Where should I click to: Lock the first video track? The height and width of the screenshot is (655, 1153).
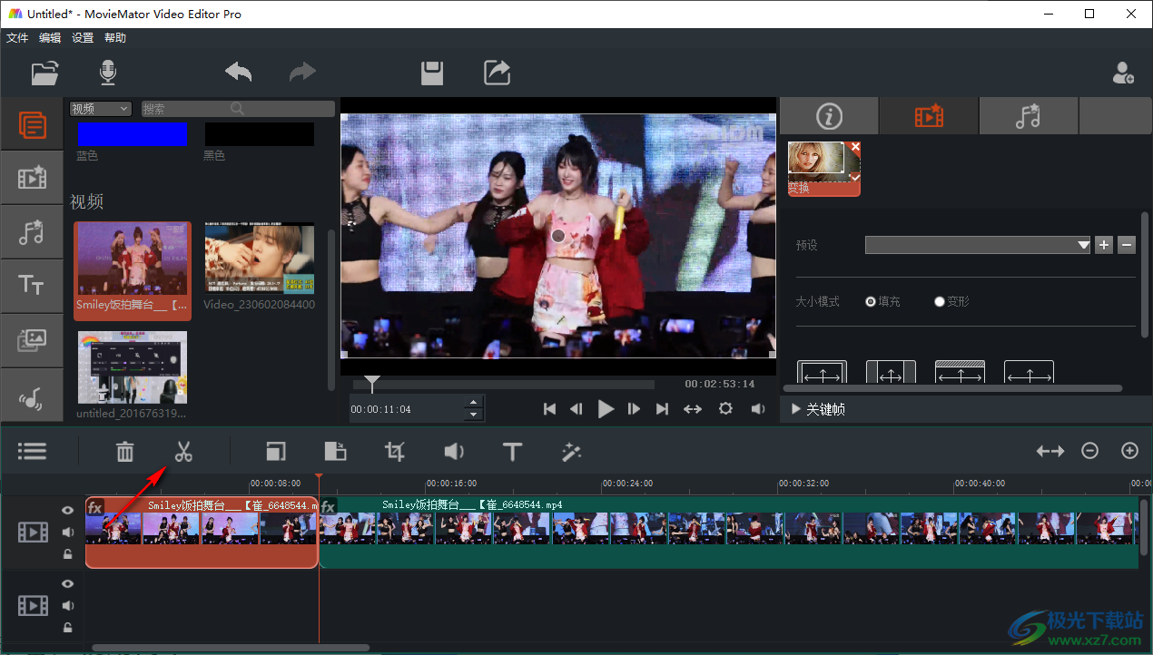click(68, 554)
